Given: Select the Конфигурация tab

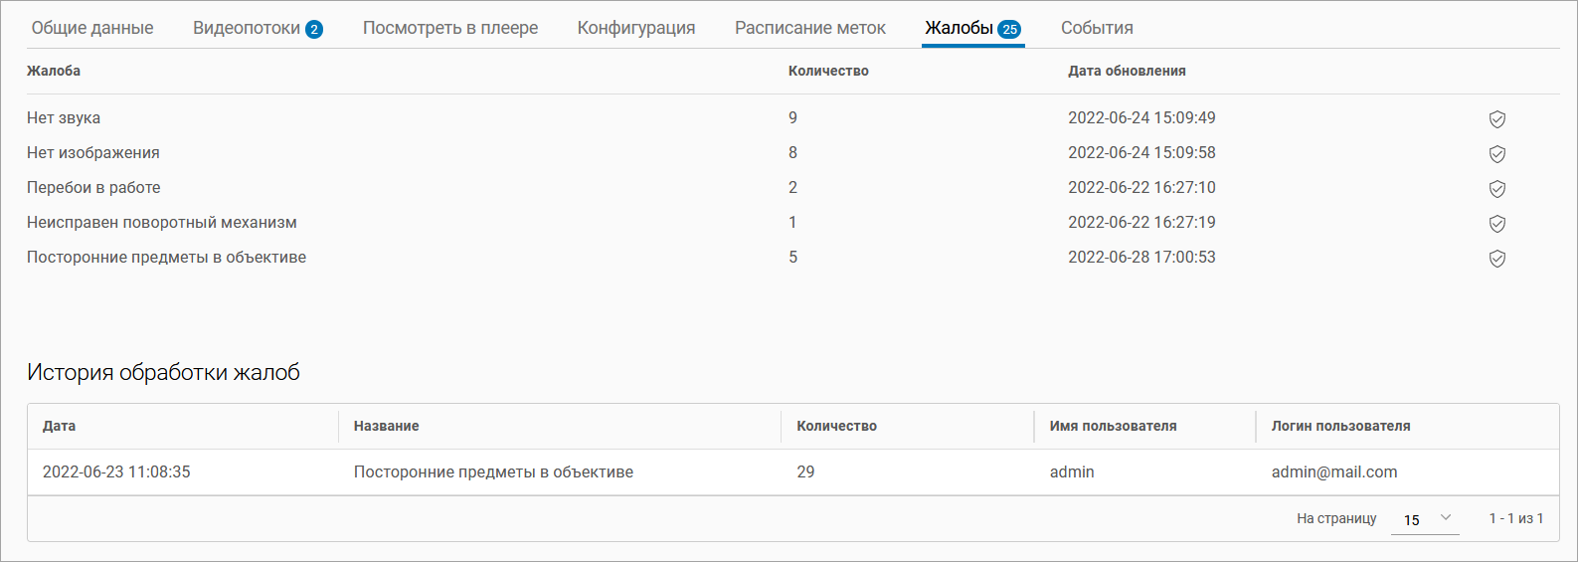Looking at the screenshot, I should [636, 28].
